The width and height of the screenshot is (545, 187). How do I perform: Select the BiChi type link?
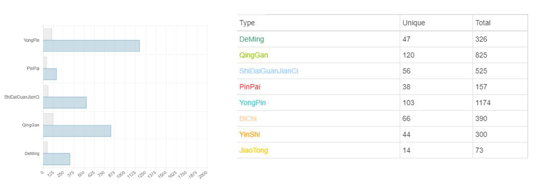[248, 119]
